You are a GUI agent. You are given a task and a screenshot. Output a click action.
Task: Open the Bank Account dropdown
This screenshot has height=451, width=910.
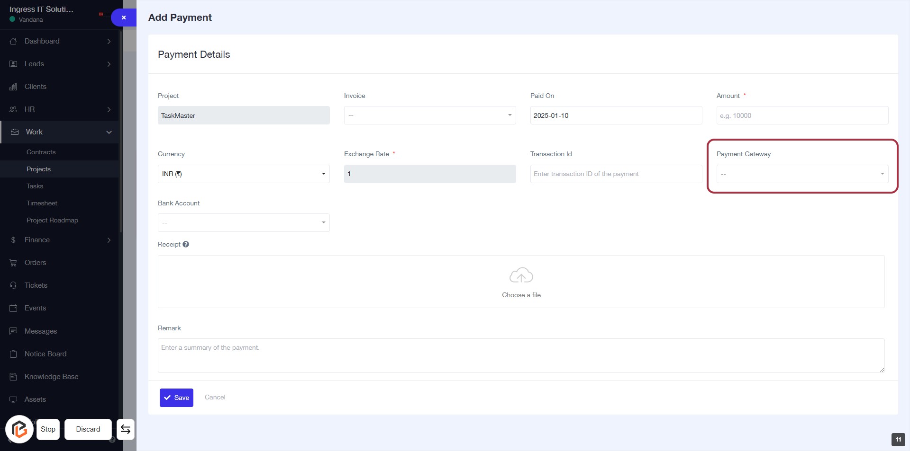244,223
